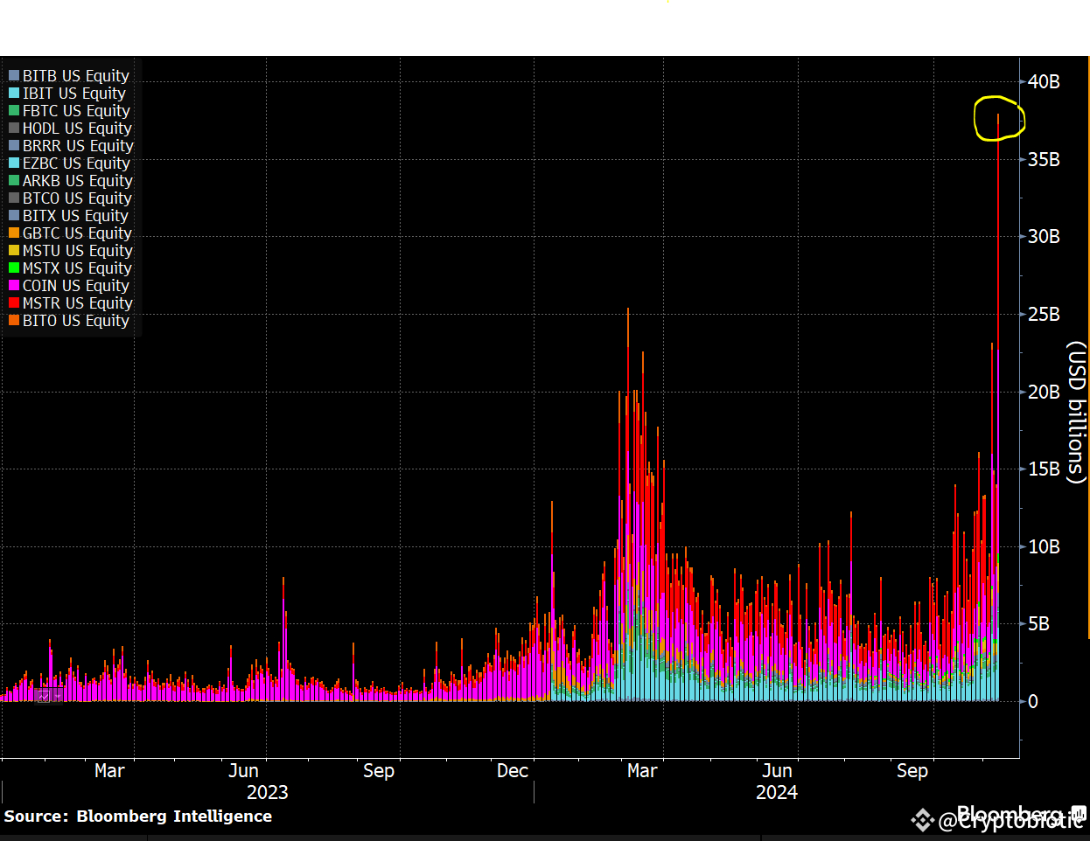The width and height of the screenshot is (1090, 841).
Task: Toggle ARKB US Equity series in legend
Action: 71,181
